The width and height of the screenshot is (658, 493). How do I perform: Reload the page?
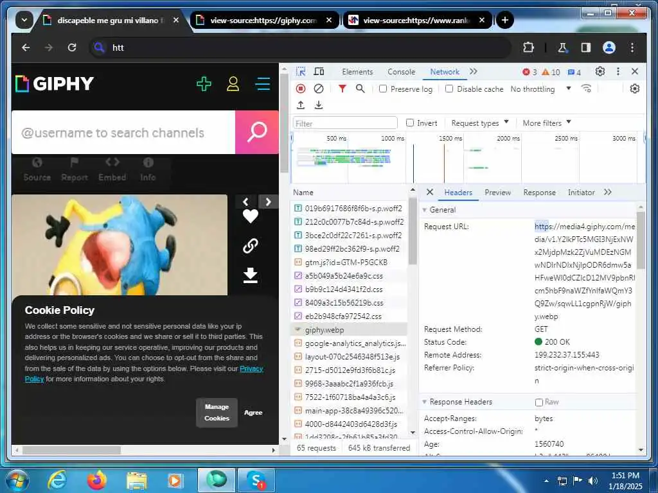point(72,48)
